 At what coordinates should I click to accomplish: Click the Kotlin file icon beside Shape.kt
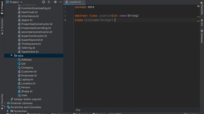19,92
